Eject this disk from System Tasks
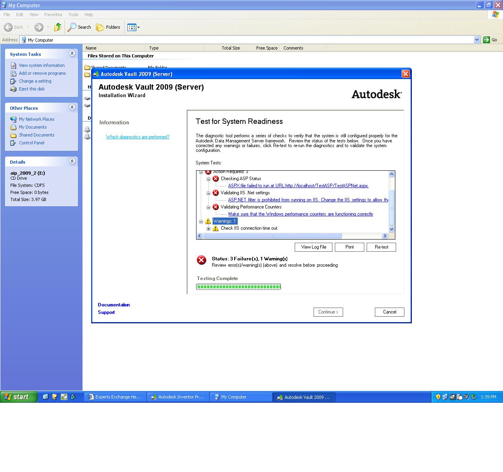 click(32, 89)
